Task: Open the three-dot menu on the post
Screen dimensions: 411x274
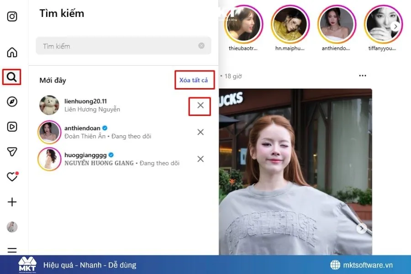Action: (363, 76)
